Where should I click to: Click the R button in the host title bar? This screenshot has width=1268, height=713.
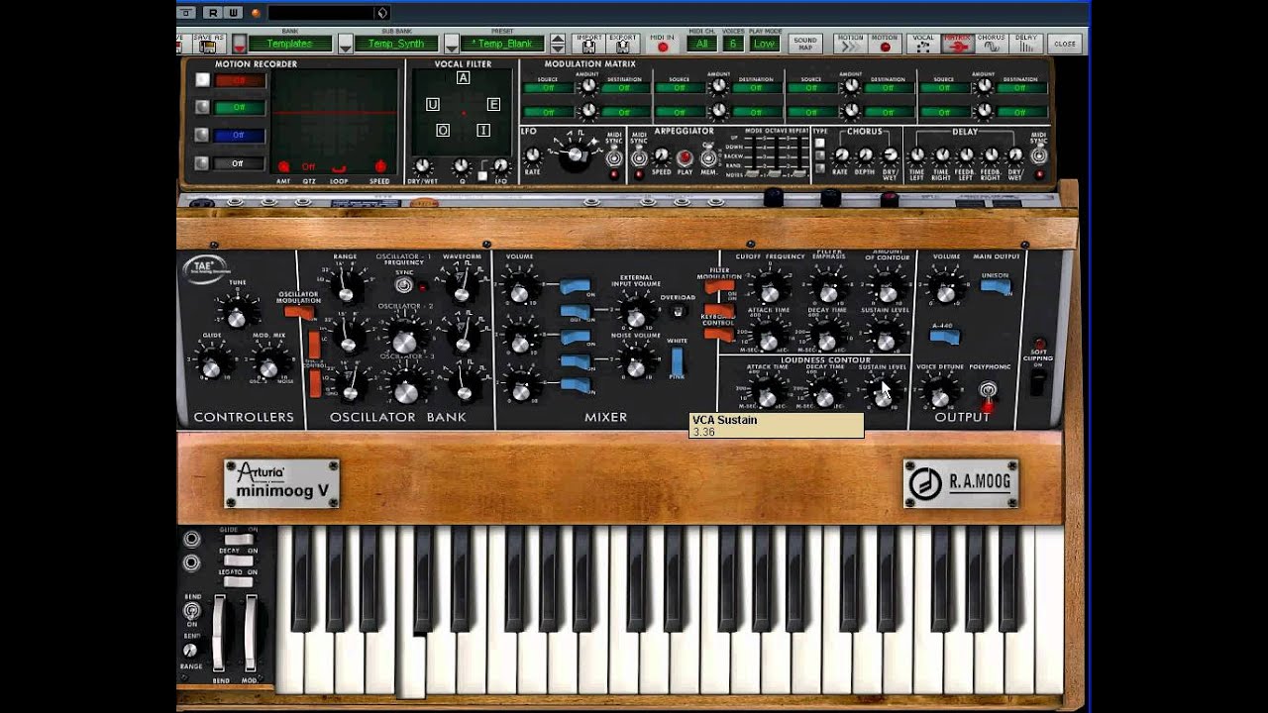pos(213,13)
